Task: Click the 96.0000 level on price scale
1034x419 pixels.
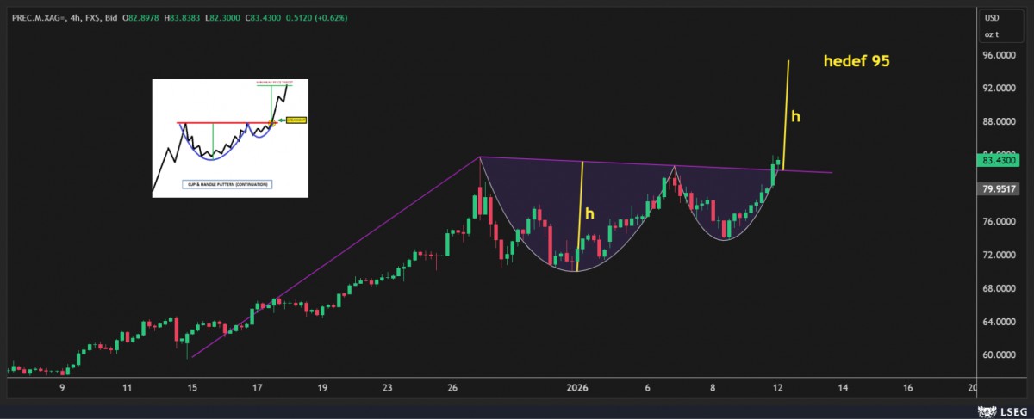Action: pyautogui.click(x=1000, y=55)
